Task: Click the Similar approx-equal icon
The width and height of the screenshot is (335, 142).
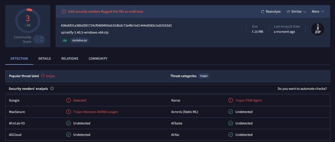Action: (x=288, y=11)
